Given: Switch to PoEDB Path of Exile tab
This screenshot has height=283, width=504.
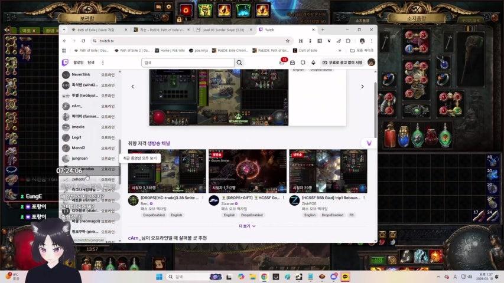Looking at the screenshot, I should tap(162, 30).
